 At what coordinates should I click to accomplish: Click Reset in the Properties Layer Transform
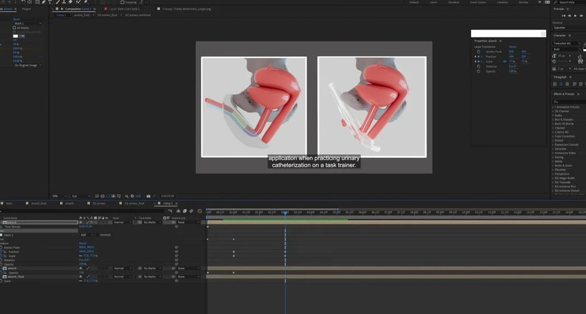512,47
